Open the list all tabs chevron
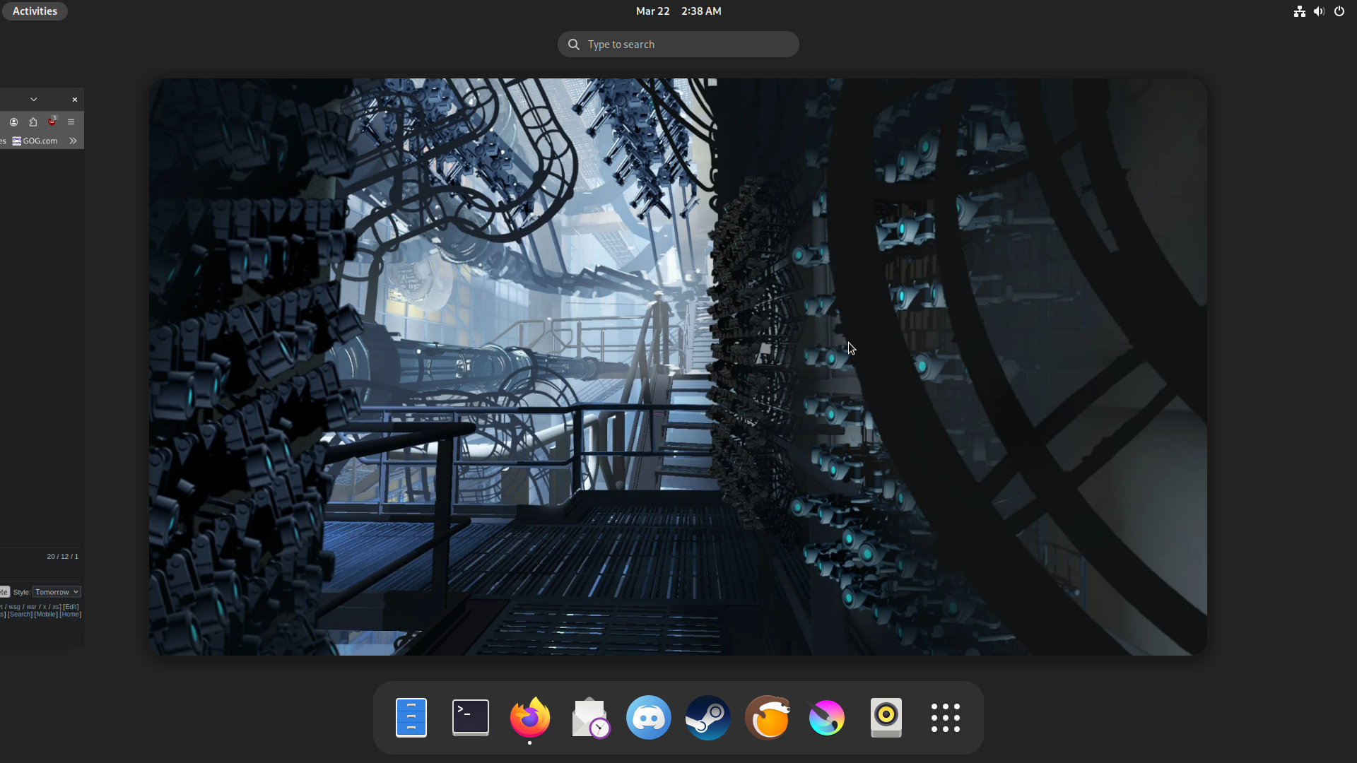1357x763 pixels. click(x=33, y=100)
